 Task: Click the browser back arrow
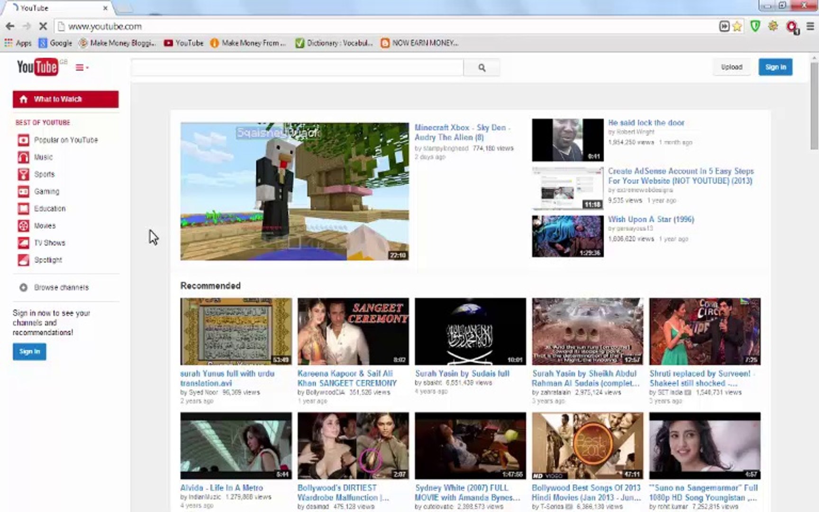point(10,26)
